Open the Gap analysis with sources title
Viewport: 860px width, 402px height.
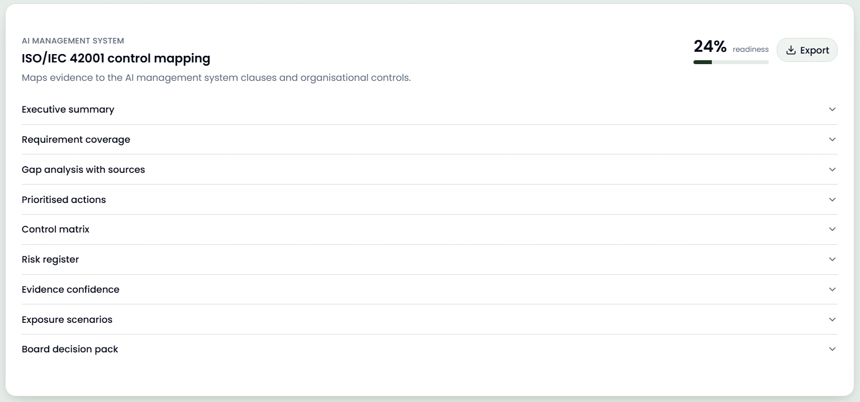(x=83, y=169)
